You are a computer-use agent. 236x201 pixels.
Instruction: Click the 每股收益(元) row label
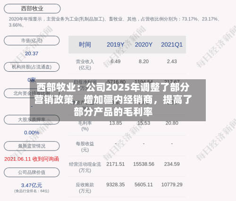[x=85, y=147]
